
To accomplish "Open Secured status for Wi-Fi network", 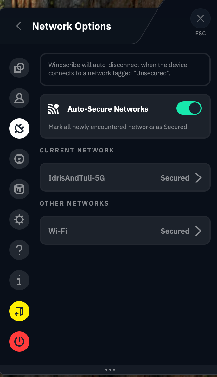I will [x=175, y=231].
